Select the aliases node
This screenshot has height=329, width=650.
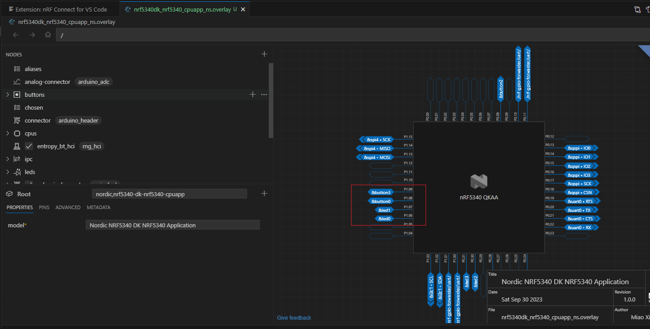(x=33, y=69)
